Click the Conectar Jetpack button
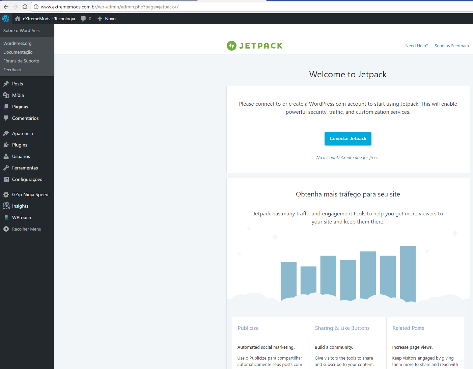Viewport: 473px width, 369px height. pyautogui.click(x=348, y=139)
